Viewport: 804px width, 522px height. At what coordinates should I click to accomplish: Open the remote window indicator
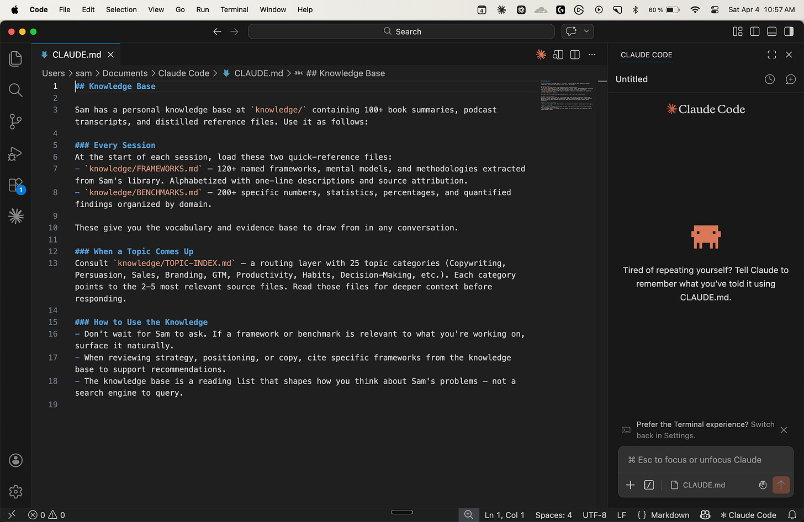(12, 515)
